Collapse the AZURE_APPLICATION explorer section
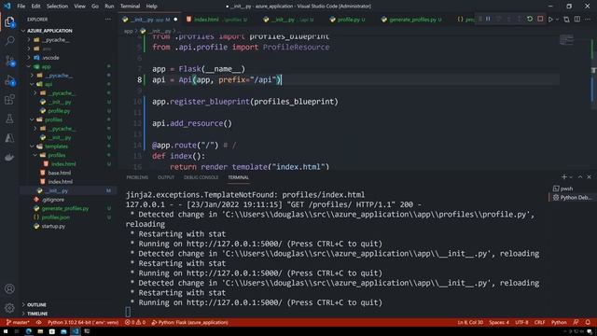 (x=49, y=31)
